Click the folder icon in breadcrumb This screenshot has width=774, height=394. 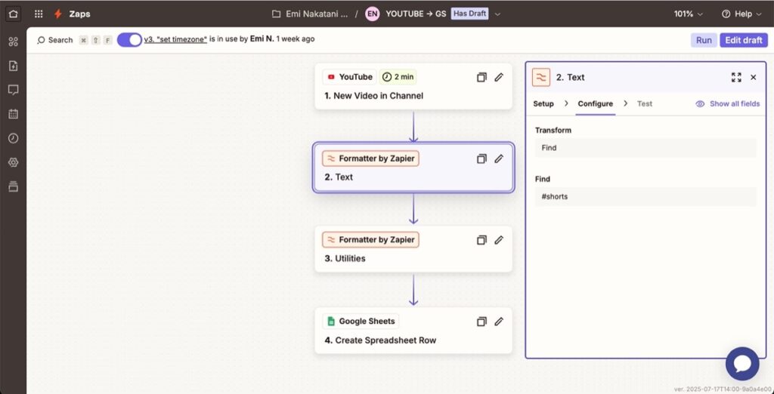[277, 14]
